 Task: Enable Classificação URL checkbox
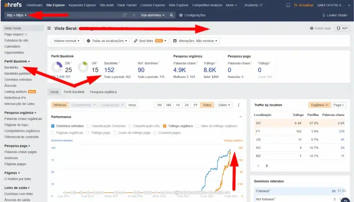(x=130, y=126)
